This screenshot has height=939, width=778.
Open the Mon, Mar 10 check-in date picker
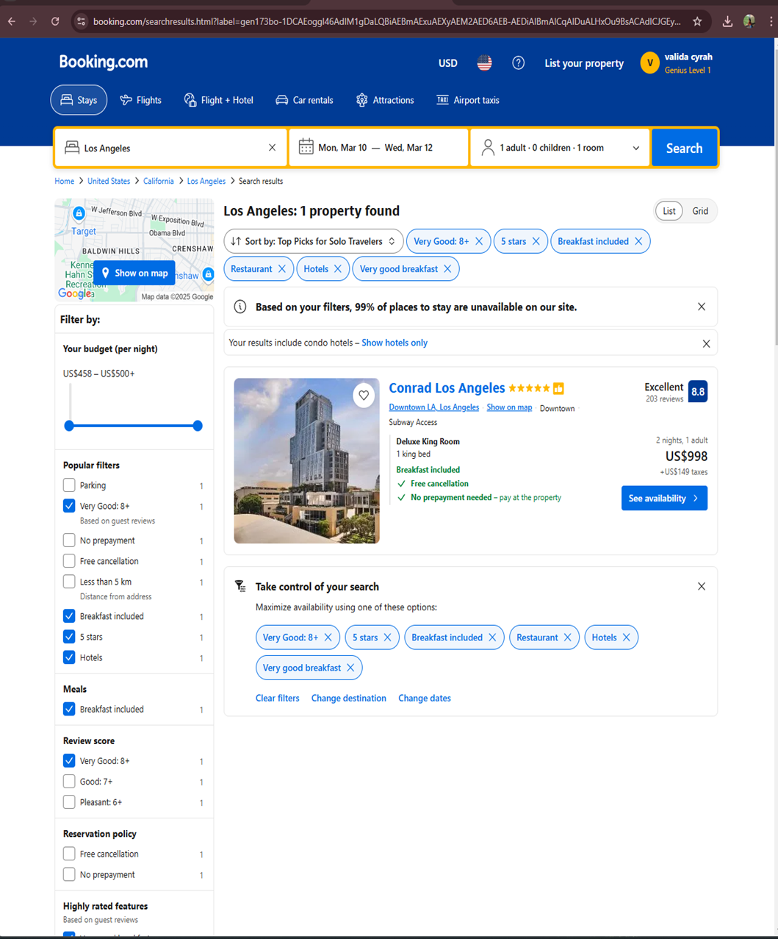[342, 148]
